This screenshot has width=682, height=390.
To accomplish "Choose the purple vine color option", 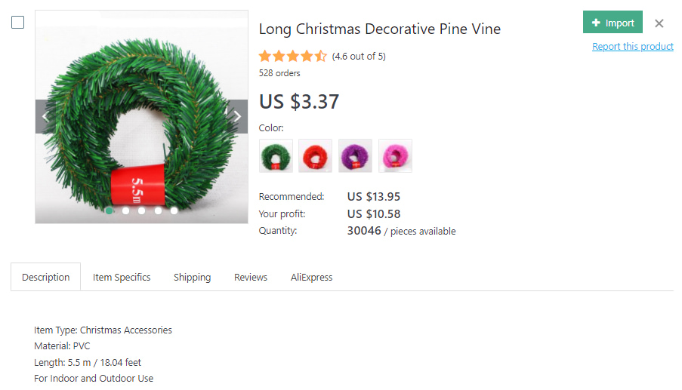I will 355,156.
